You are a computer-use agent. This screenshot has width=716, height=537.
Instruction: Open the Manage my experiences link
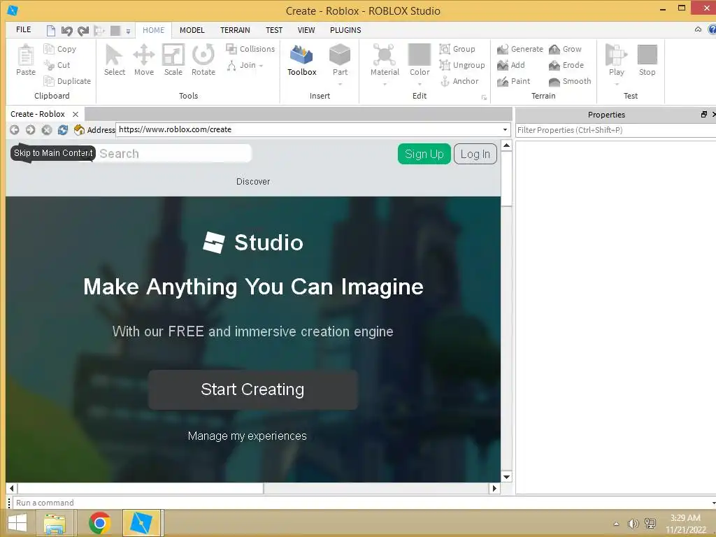(x=247, y=436)
